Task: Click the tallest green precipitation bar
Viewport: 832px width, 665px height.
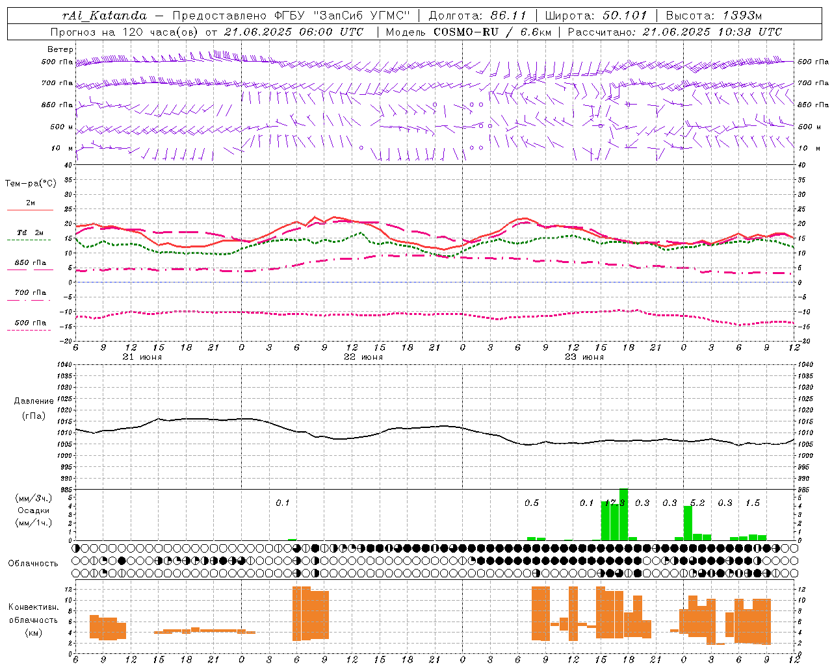Action: click(x=623, y=514)
